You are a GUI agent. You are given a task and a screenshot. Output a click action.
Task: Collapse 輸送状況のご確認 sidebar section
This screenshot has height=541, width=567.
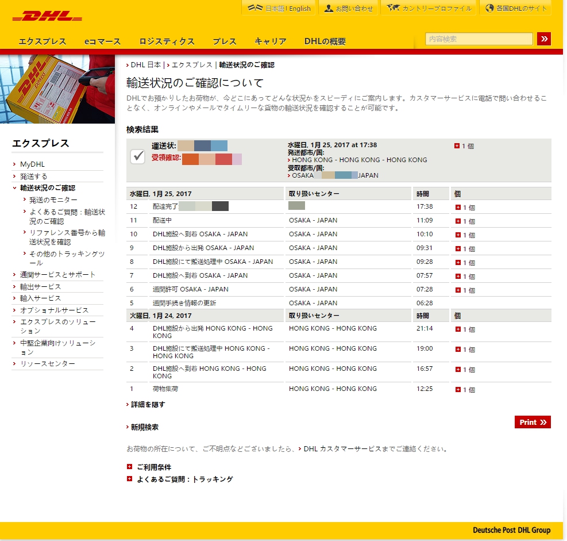point(47,188)
